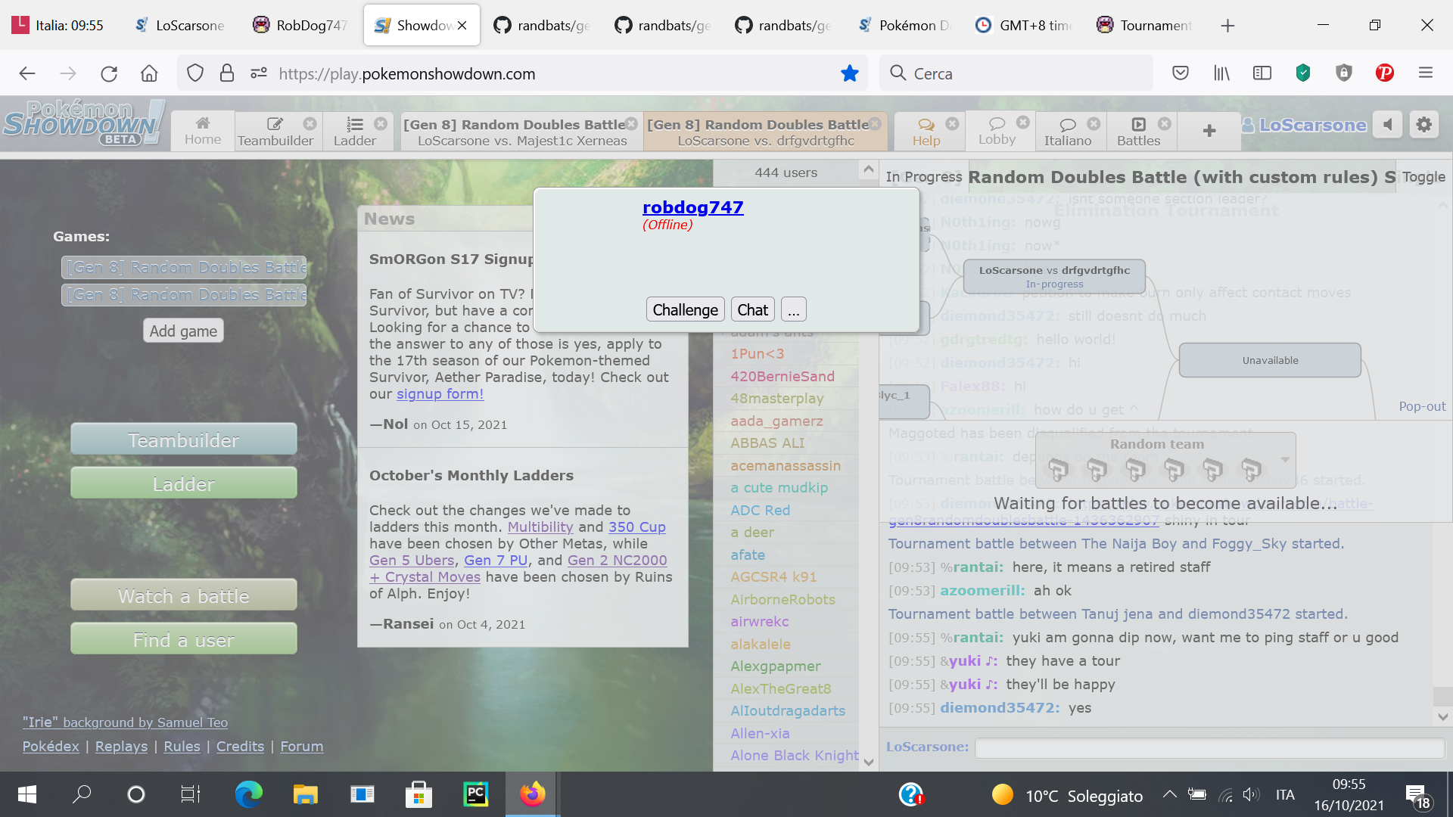Open the Multibility ladder link

point(540,527)
